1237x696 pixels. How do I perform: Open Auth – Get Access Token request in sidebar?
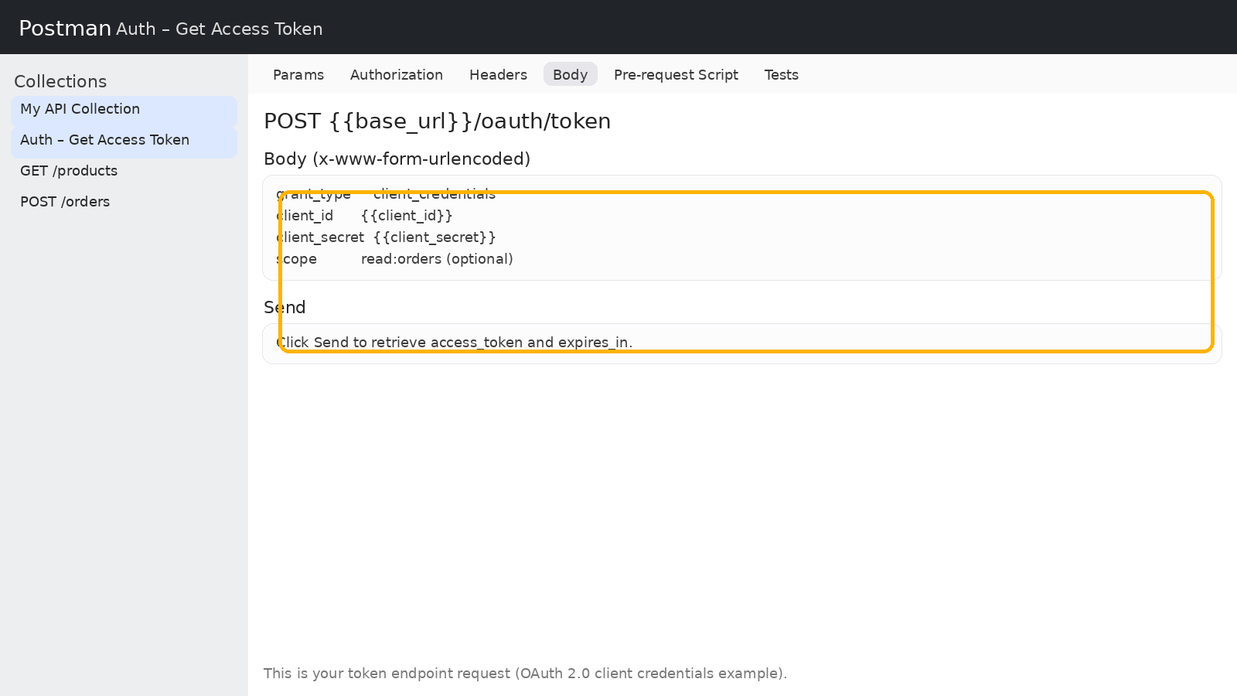(x=105, y=140)
